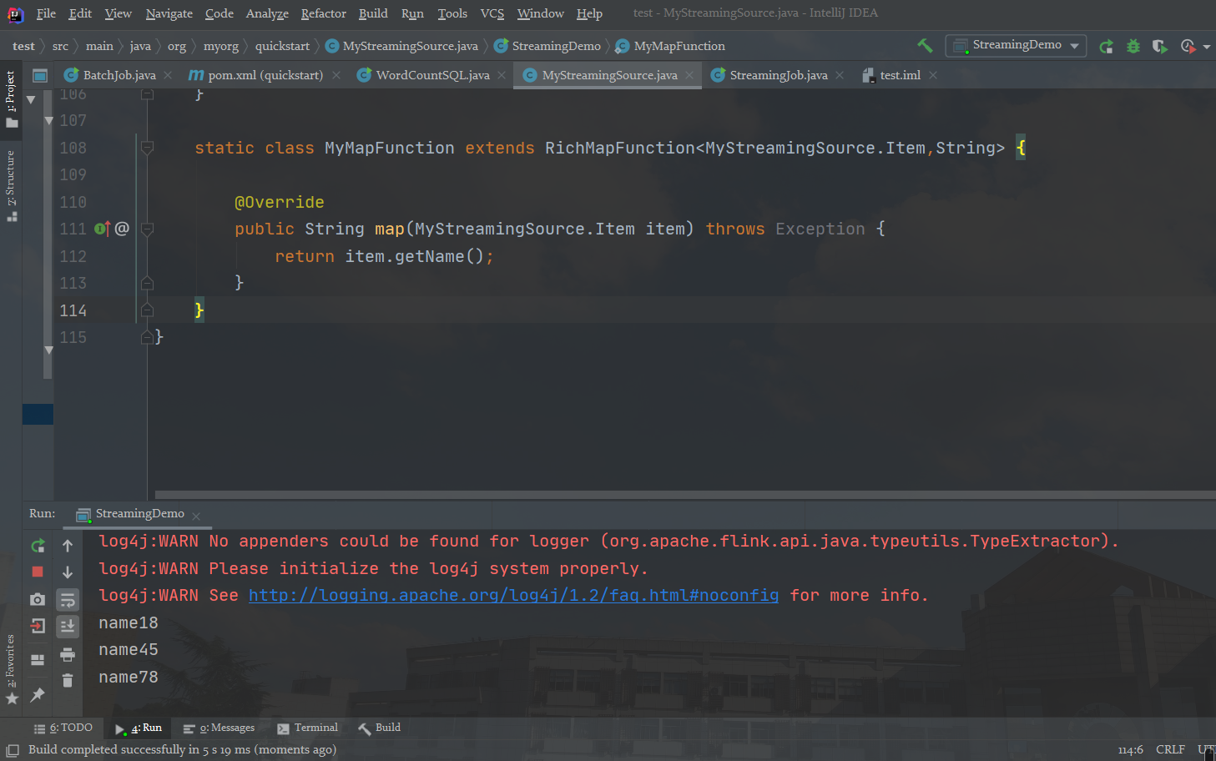Switch to the WordCountSQL.java tab
Screen dimensions: 1216x761
click(432, 75)
